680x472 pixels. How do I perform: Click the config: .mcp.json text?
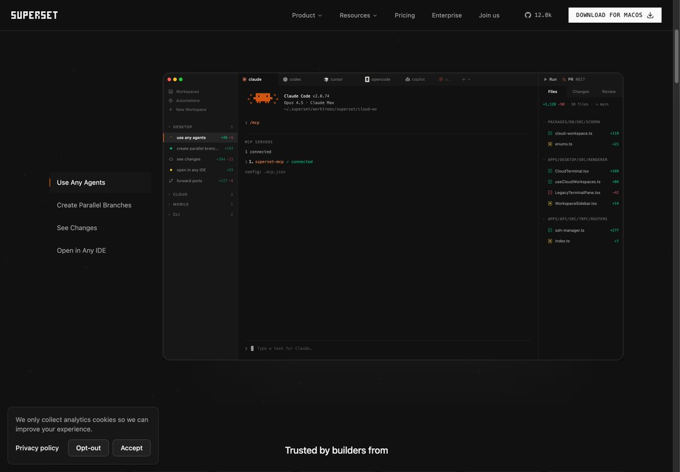coord(265,172)
